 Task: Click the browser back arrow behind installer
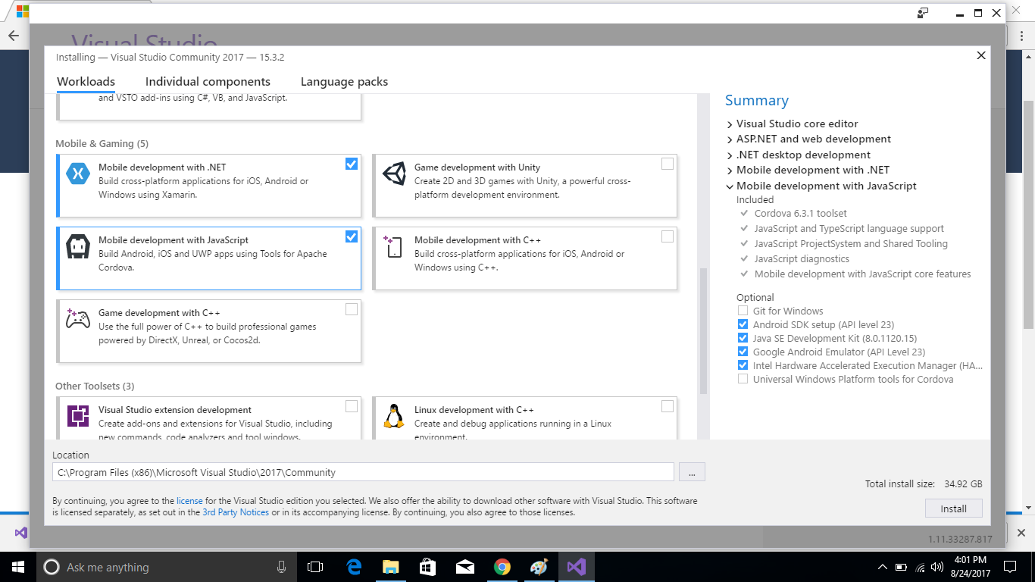coord(13,36)
